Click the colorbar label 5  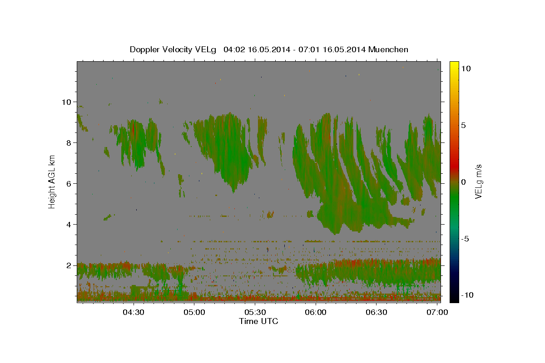(463, 125)
